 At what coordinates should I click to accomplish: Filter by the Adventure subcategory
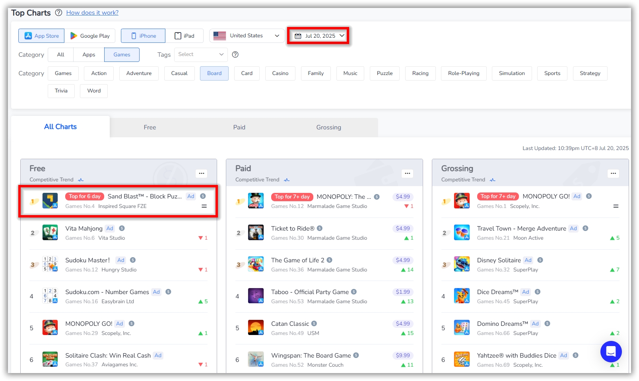pyautogui.click(x=139, y=73)
